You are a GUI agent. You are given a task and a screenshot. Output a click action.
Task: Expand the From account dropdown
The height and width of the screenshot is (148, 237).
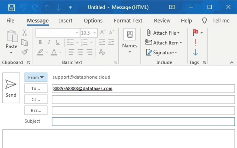coord(36,77)
